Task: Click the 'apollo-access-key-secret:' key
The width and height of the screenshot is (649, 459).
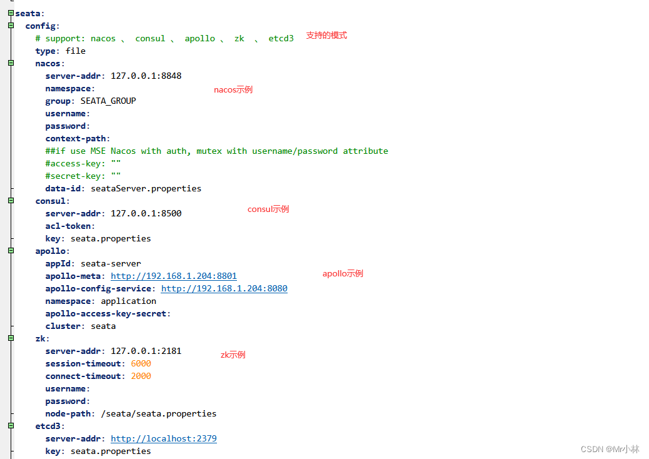Action: [x=108, y=314]
